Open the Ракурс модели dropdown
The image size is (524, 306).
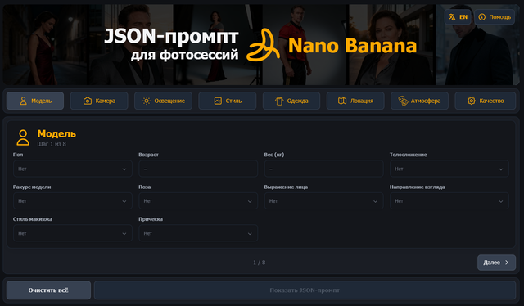point(73,201)
